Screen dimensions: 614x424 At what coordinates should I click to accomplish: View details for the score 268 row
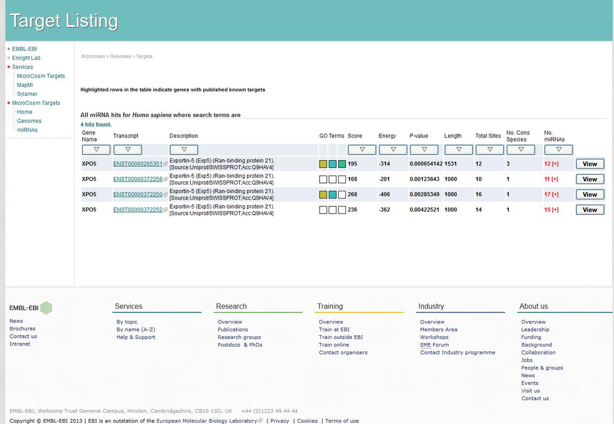[x=590, y=194]
